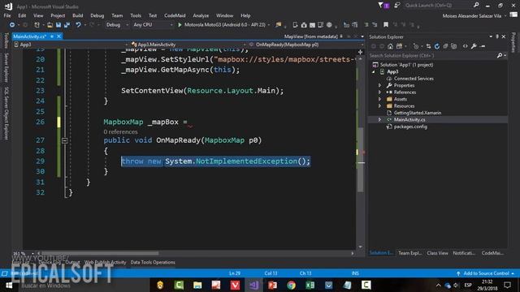This screenshot has width=520, height=292.
Task: Click the vertical editor scrollbar thumb
Action: (x=360, y=160)
